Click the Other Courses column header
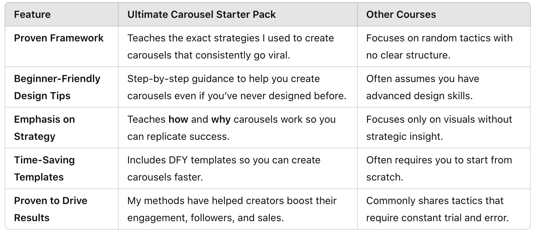The height and width of the screenshot is (234, 535). click(x=401, y=15)
